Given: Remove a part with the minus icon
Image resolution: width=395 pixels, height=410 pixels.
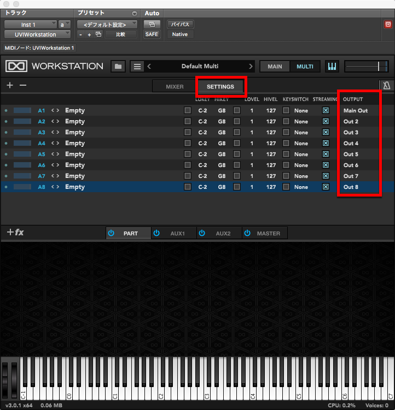Looking at the screenshot, I should pos(23,85).
